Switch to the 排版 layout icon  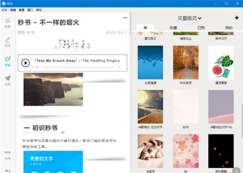click(7, 61)
